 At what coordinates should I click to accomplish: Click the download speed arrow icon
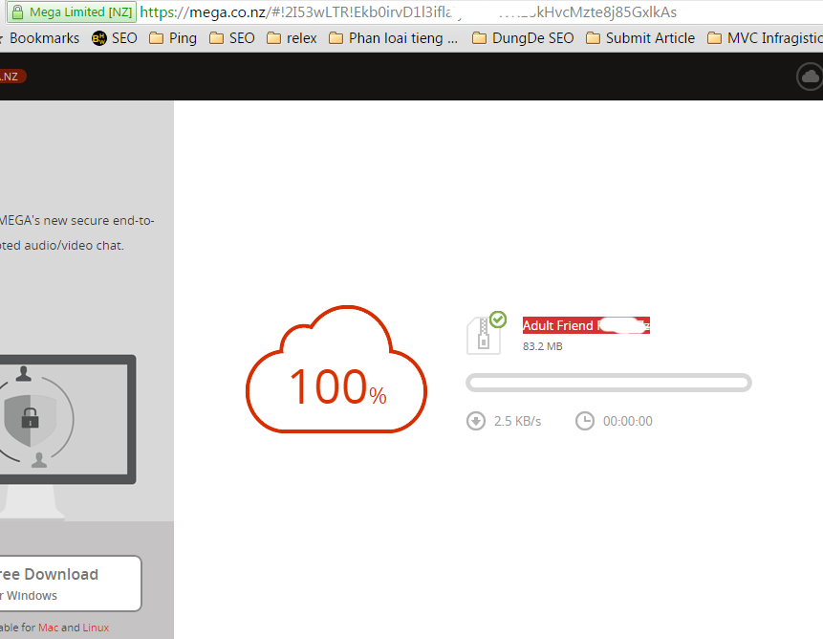476,421
